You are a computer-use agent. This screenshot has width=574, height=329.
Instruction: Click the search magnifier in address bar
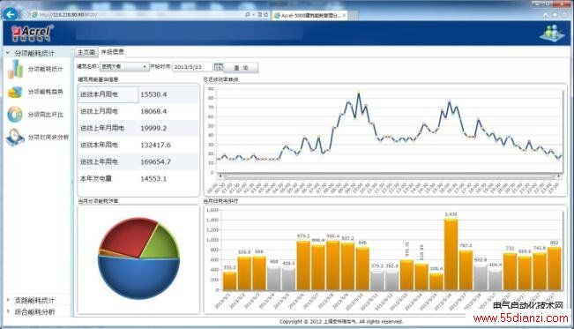[247, 15]
